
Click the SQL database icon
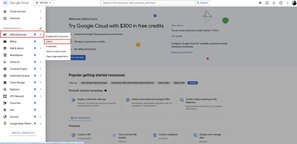coord(5,110)
